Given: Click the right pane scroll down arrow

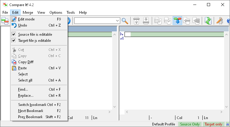Looking at the screenshot, I should click(227, 107).
